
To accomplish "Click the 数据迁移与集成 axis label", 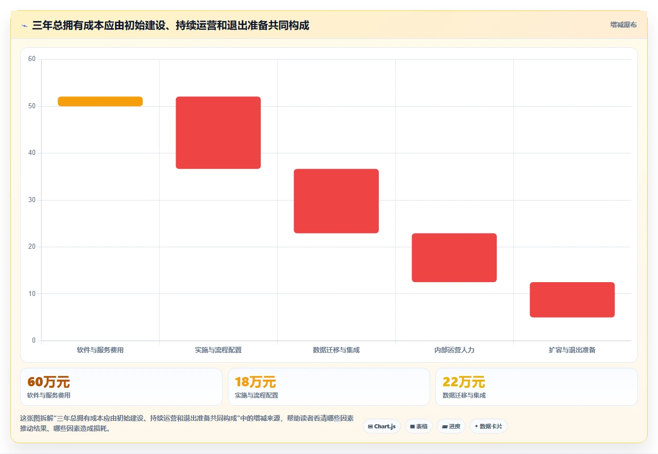I will click(336, 350).
